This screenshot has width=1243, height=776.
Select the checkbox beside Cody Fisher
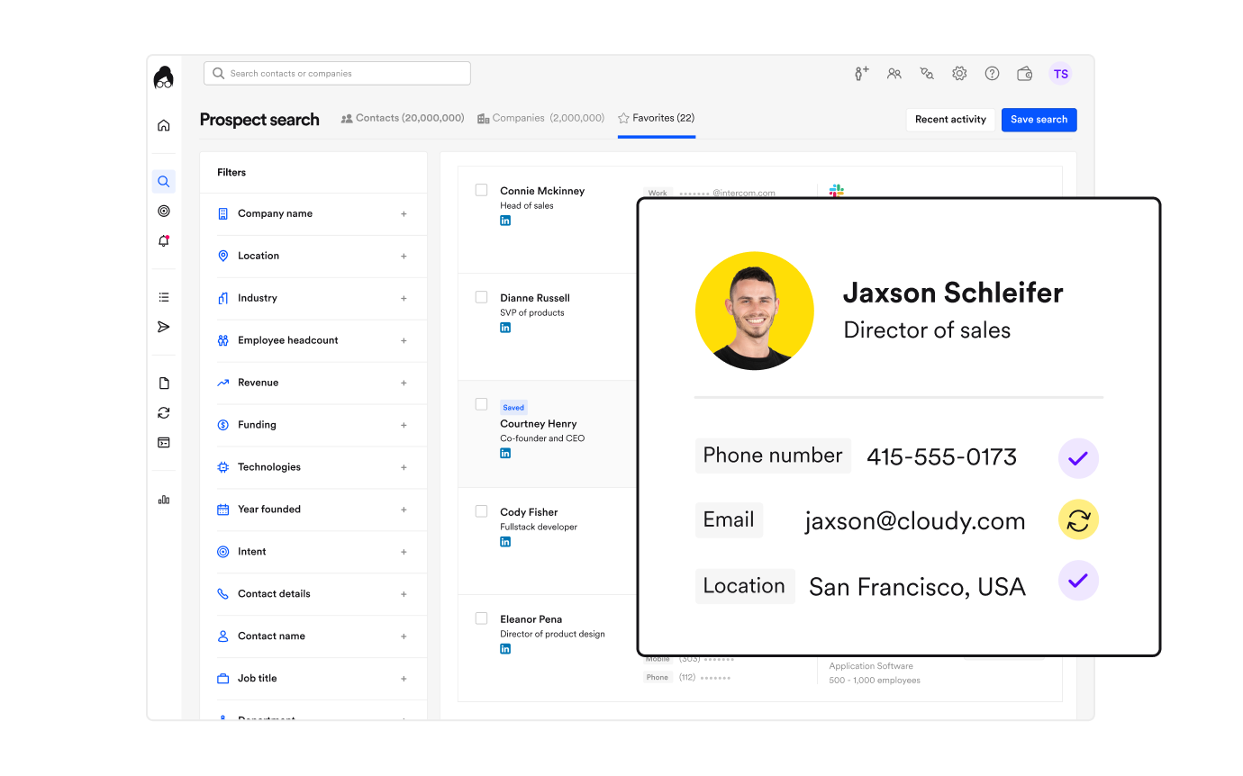[x=481, y=509]
